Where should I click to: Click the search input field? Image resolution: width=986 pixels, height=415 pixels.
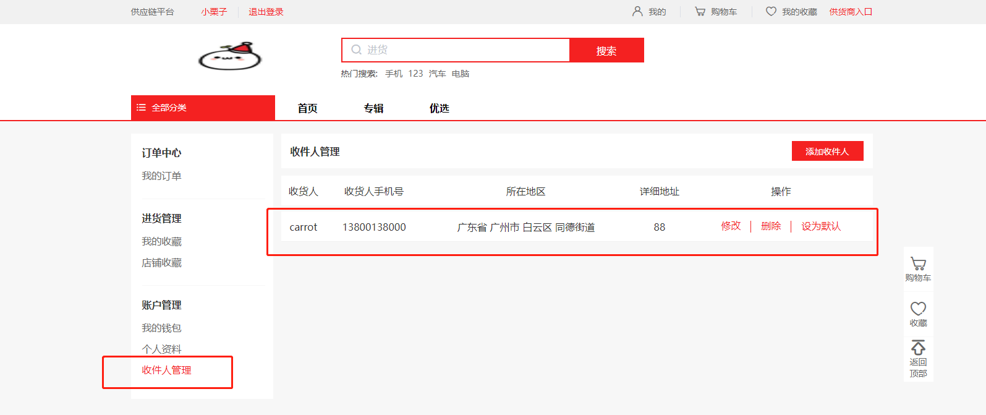click(464, 50)
